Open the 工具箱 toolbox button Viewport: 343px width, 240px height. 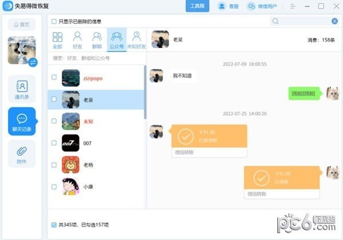tap(197, 6)
